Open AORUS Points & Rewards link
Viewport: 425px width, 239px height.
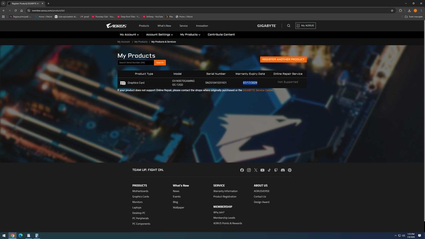pos(228,223)
